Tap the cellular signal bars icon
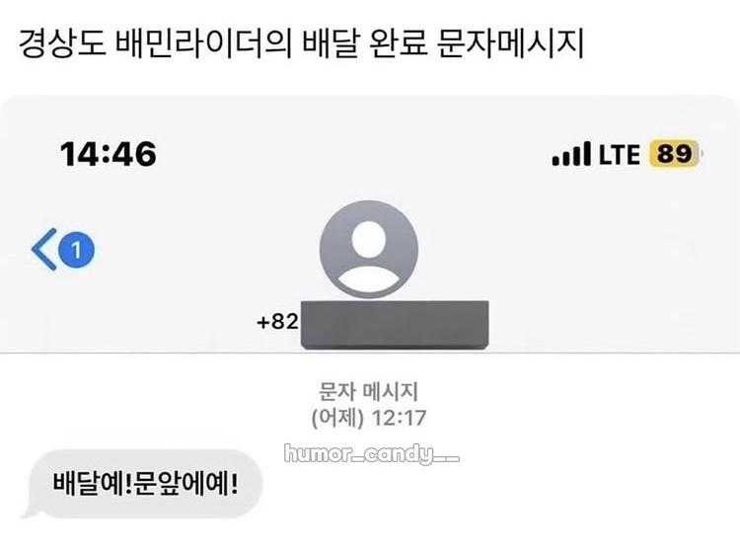Viewport: 740px width, 555px height. pos(571,154)
